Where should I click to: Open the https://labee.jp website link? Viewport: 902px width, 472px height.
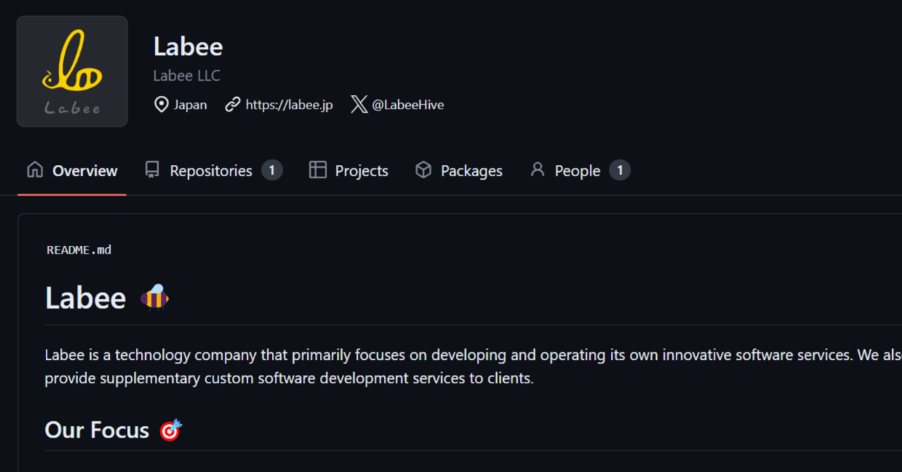[289, 104]
